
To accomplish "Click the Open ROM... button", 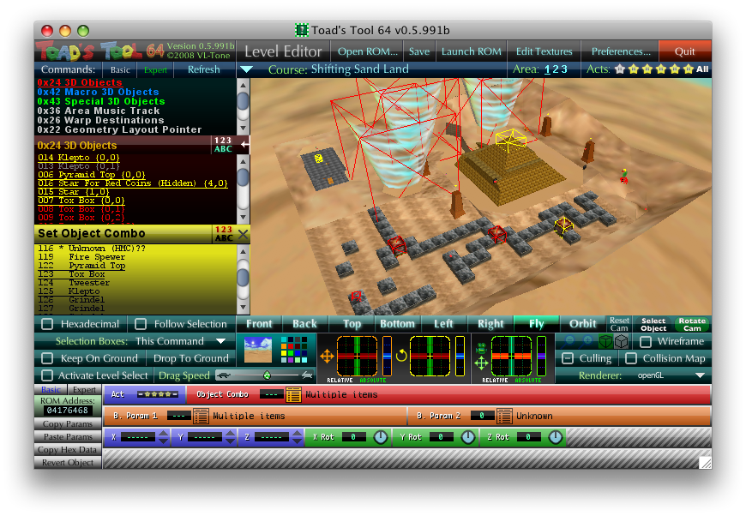I will (x=367, y=51).
